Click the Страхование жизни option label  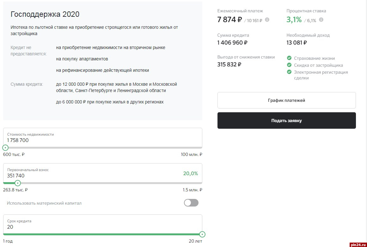[x=314, y=58]
